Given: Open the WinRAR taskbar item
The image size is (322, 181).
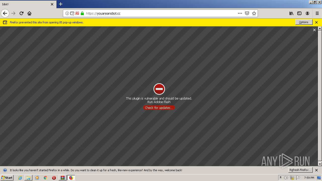Looking at the screenshot, I should [x=63, y=178].
